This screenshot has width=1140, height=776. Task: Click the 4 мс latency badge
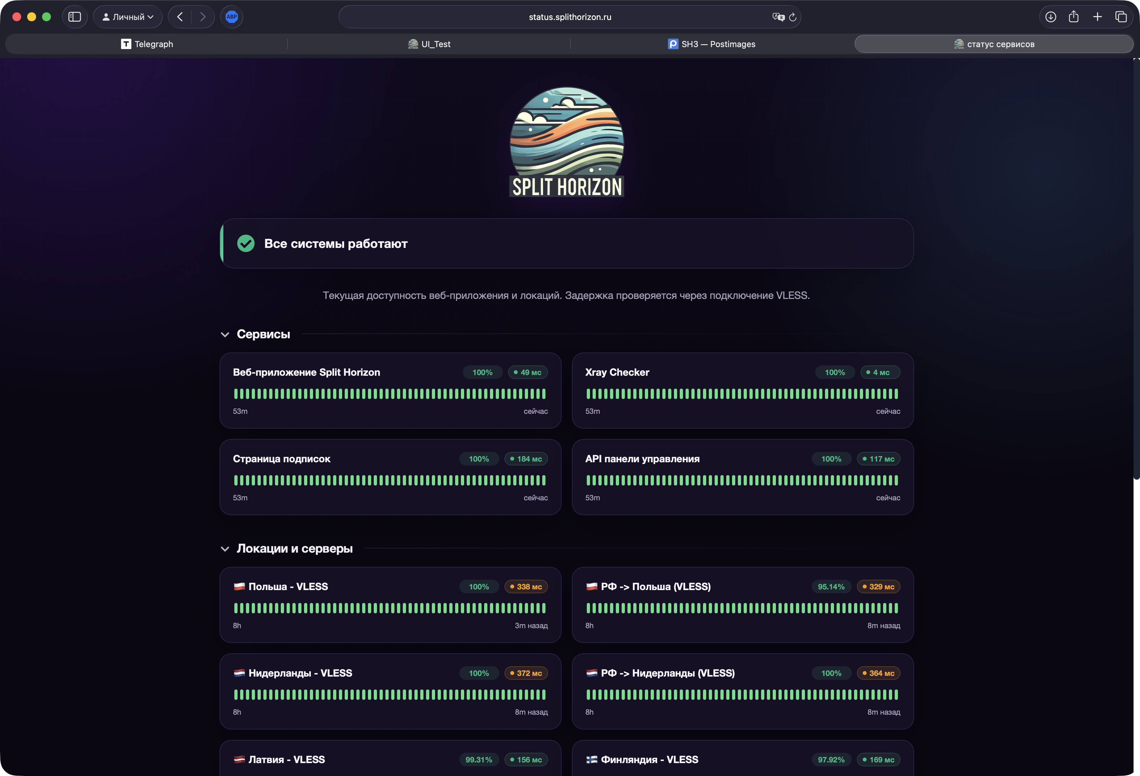pos(880,372)
